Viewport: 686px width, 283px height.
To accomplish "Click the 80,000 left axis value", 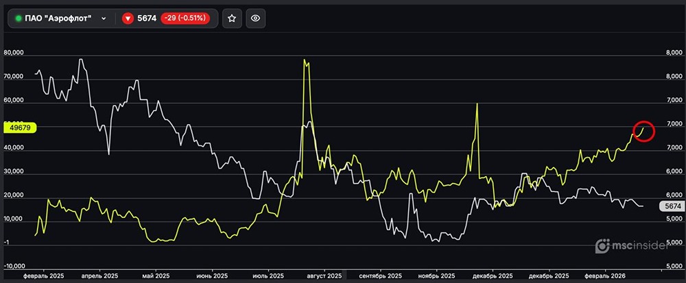I will (x=14, y=53).
